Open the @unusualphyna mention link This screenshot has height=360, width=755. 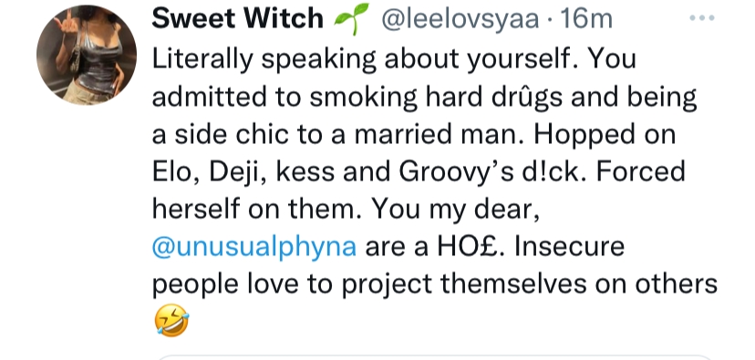click(254, 248)
